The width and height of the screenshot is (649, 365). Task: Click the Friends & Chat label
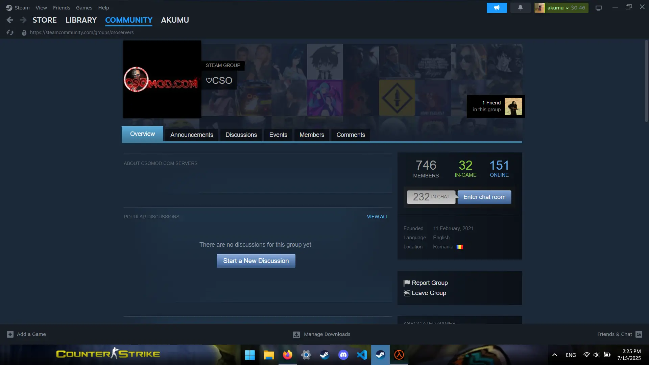(x=615, y=334)
